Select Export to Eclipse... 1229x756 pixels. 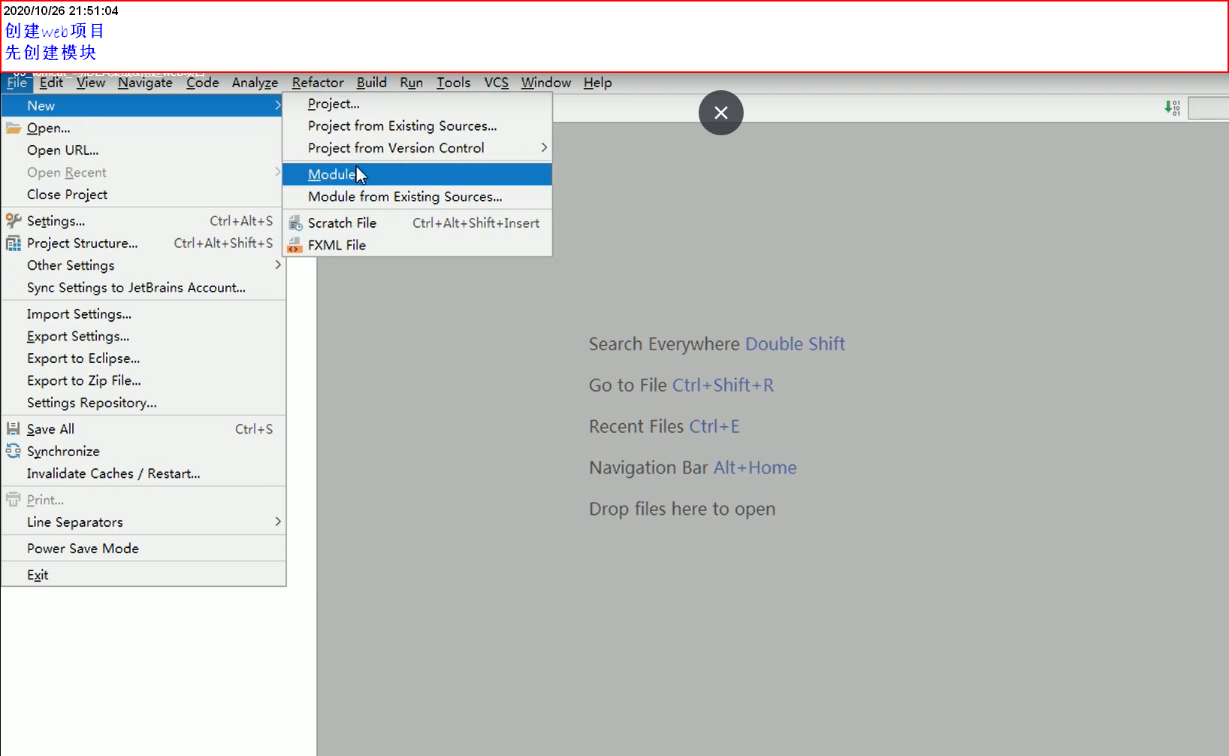(x=143, y=358)
